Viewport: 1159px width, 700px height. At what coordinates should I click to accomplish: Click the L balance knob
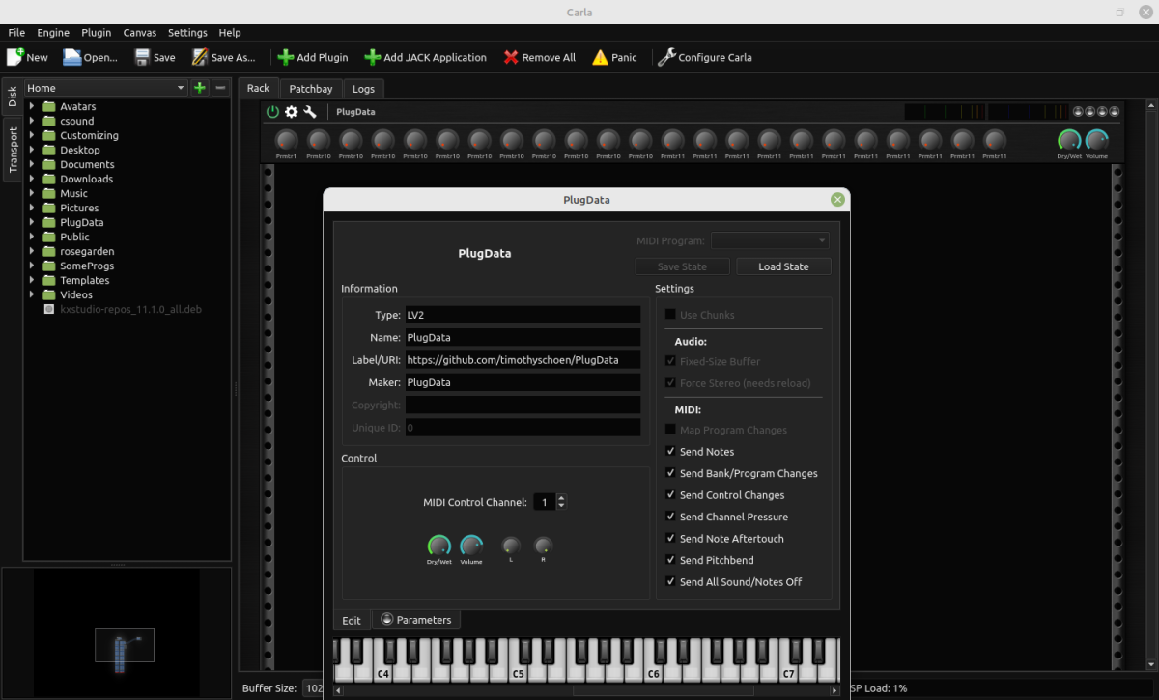pyautogui.click(x=511, y=546)
